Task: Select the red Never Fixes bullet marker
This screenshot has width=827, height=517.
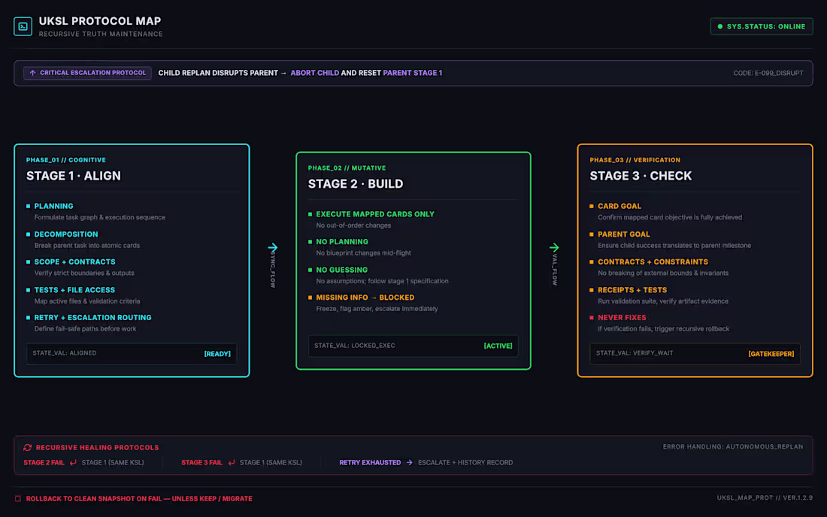Action: coord(591,318)
